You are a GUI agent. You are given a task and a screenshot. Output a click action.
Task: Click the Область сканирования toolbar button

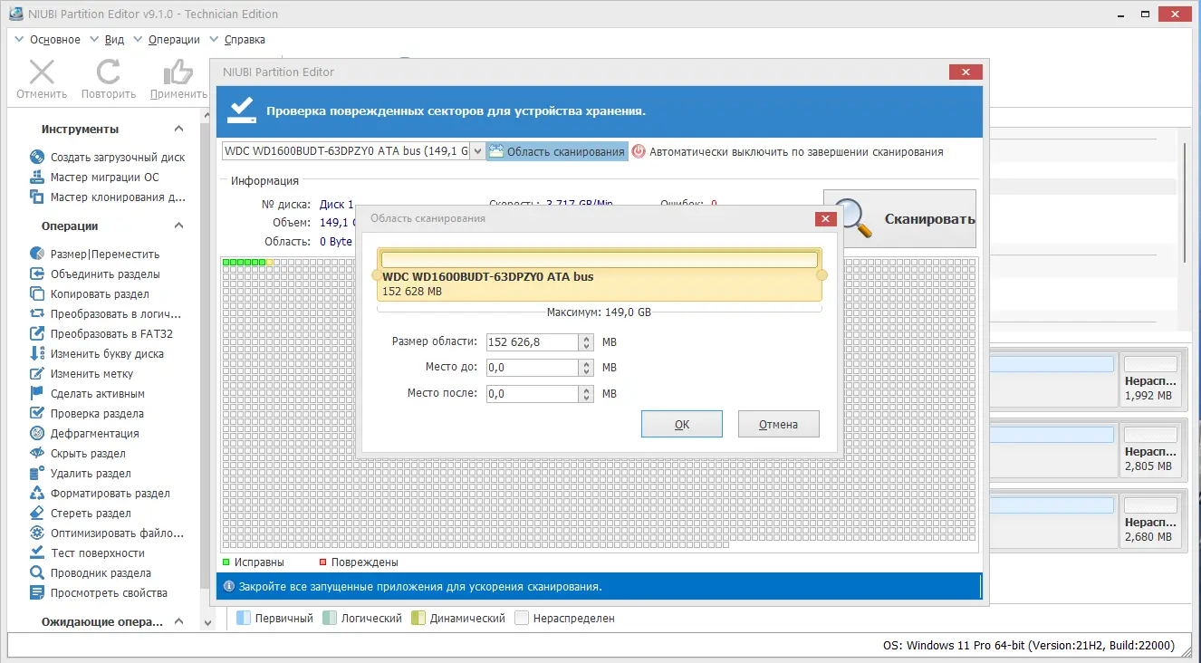point(557,152)
